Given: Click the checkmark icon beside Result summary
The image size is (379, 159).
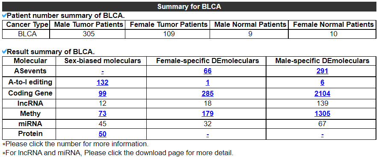Looking at the screenshot, I should [4, 52].
